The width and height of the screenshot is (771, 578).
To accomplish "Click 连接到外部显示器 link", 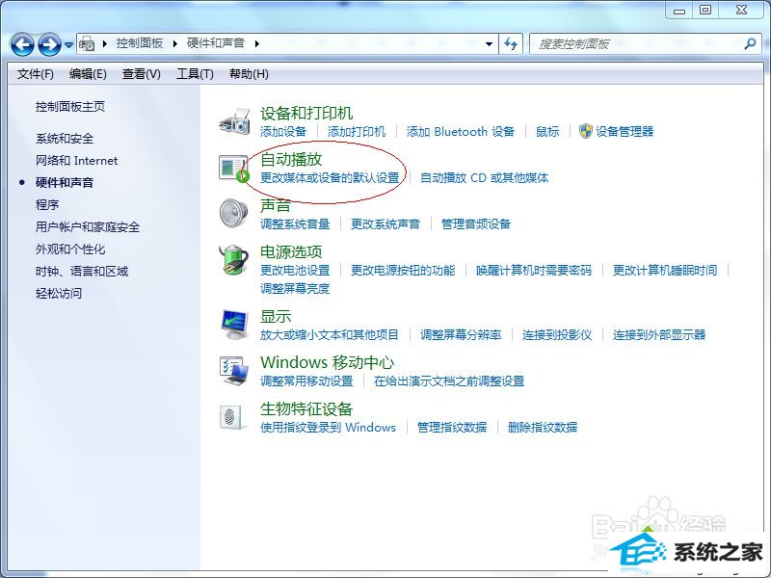I will 659,335.
